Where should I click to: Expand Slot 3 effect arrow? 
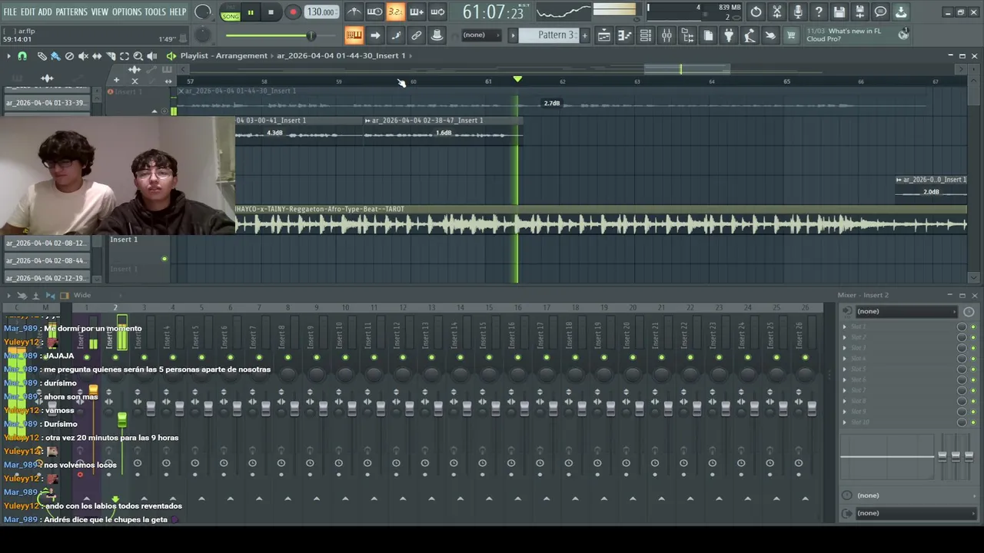click(x=845, y=348)
